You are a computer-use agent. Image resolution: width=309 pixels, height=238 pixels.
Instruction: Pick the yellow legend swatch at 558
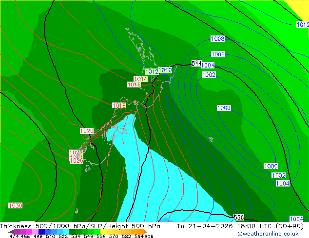click(103, 232)
